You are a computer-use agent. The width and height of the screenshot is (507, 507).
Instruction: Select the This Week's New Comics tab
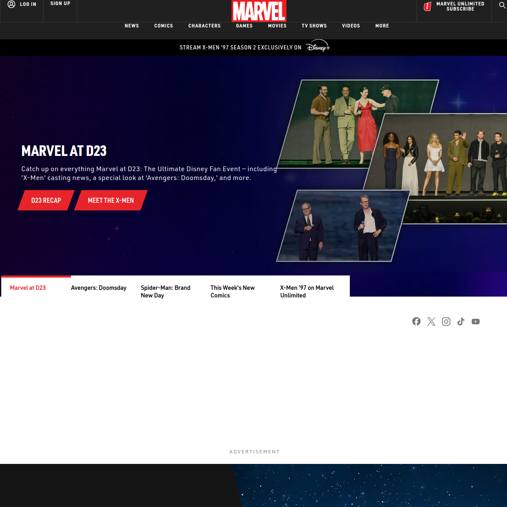233,292
